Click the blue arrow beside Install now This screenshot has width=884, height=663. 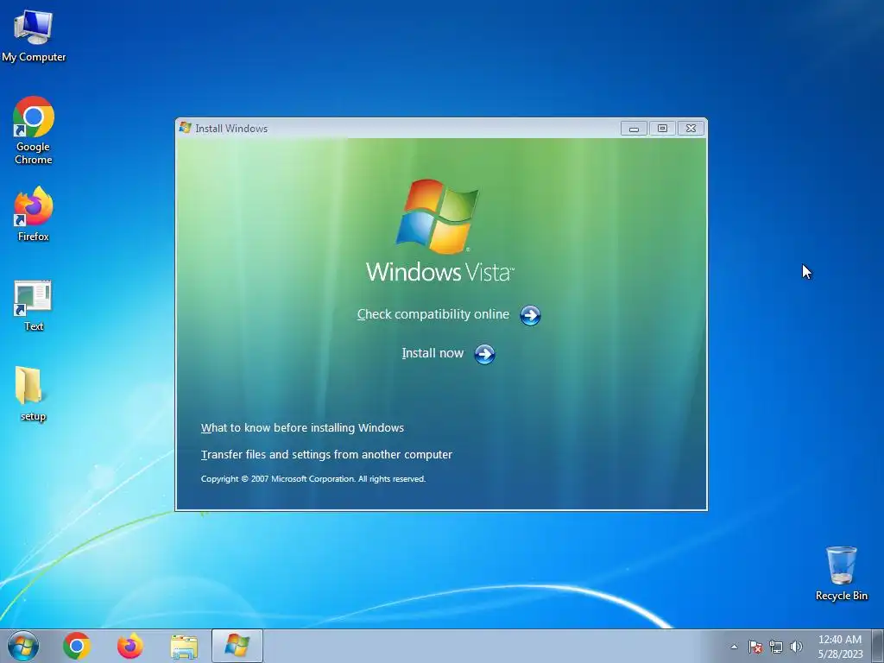tap(484, 354)
